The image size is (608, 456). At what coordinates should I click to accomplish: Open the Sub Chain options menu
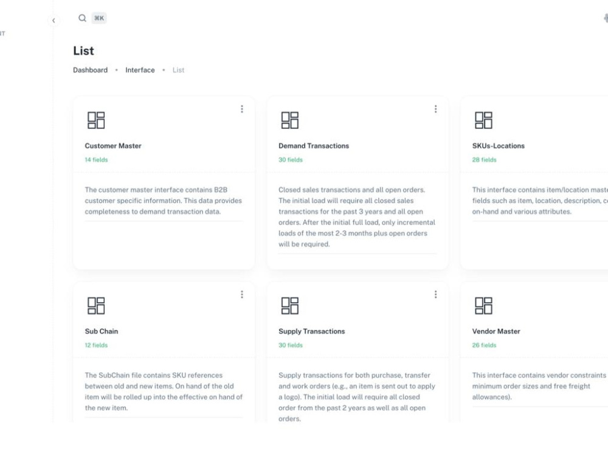243,294
